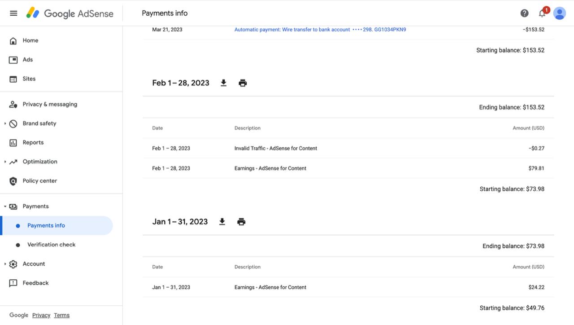
Task: Click Invalid Traffic - AdSense for Content row
Action: 348,148
